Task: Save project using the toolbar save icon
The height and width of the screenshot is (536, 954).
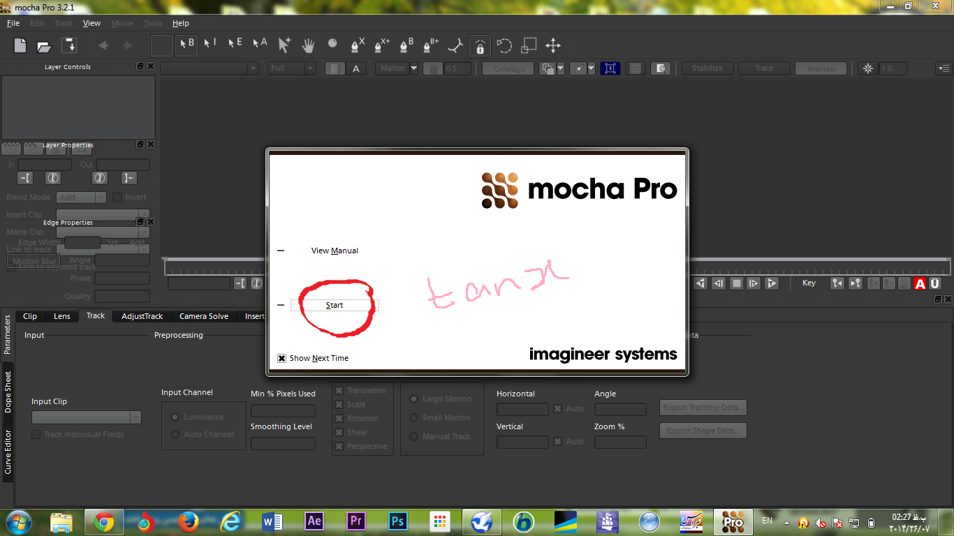Action: 68,46
